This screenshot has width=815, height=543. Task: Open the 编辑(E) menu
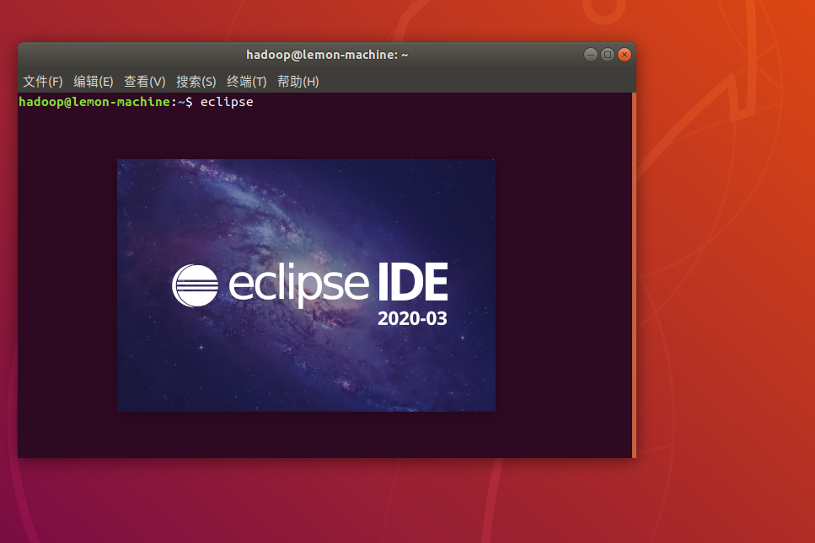point(93,82)
